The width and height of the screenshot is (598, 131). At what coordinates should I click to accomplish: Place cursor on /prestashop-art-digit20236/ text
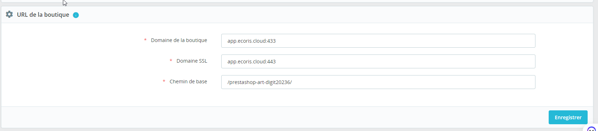coord(260,82)
